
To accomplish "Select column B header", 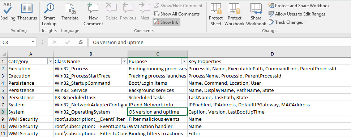I will point(91,54).
